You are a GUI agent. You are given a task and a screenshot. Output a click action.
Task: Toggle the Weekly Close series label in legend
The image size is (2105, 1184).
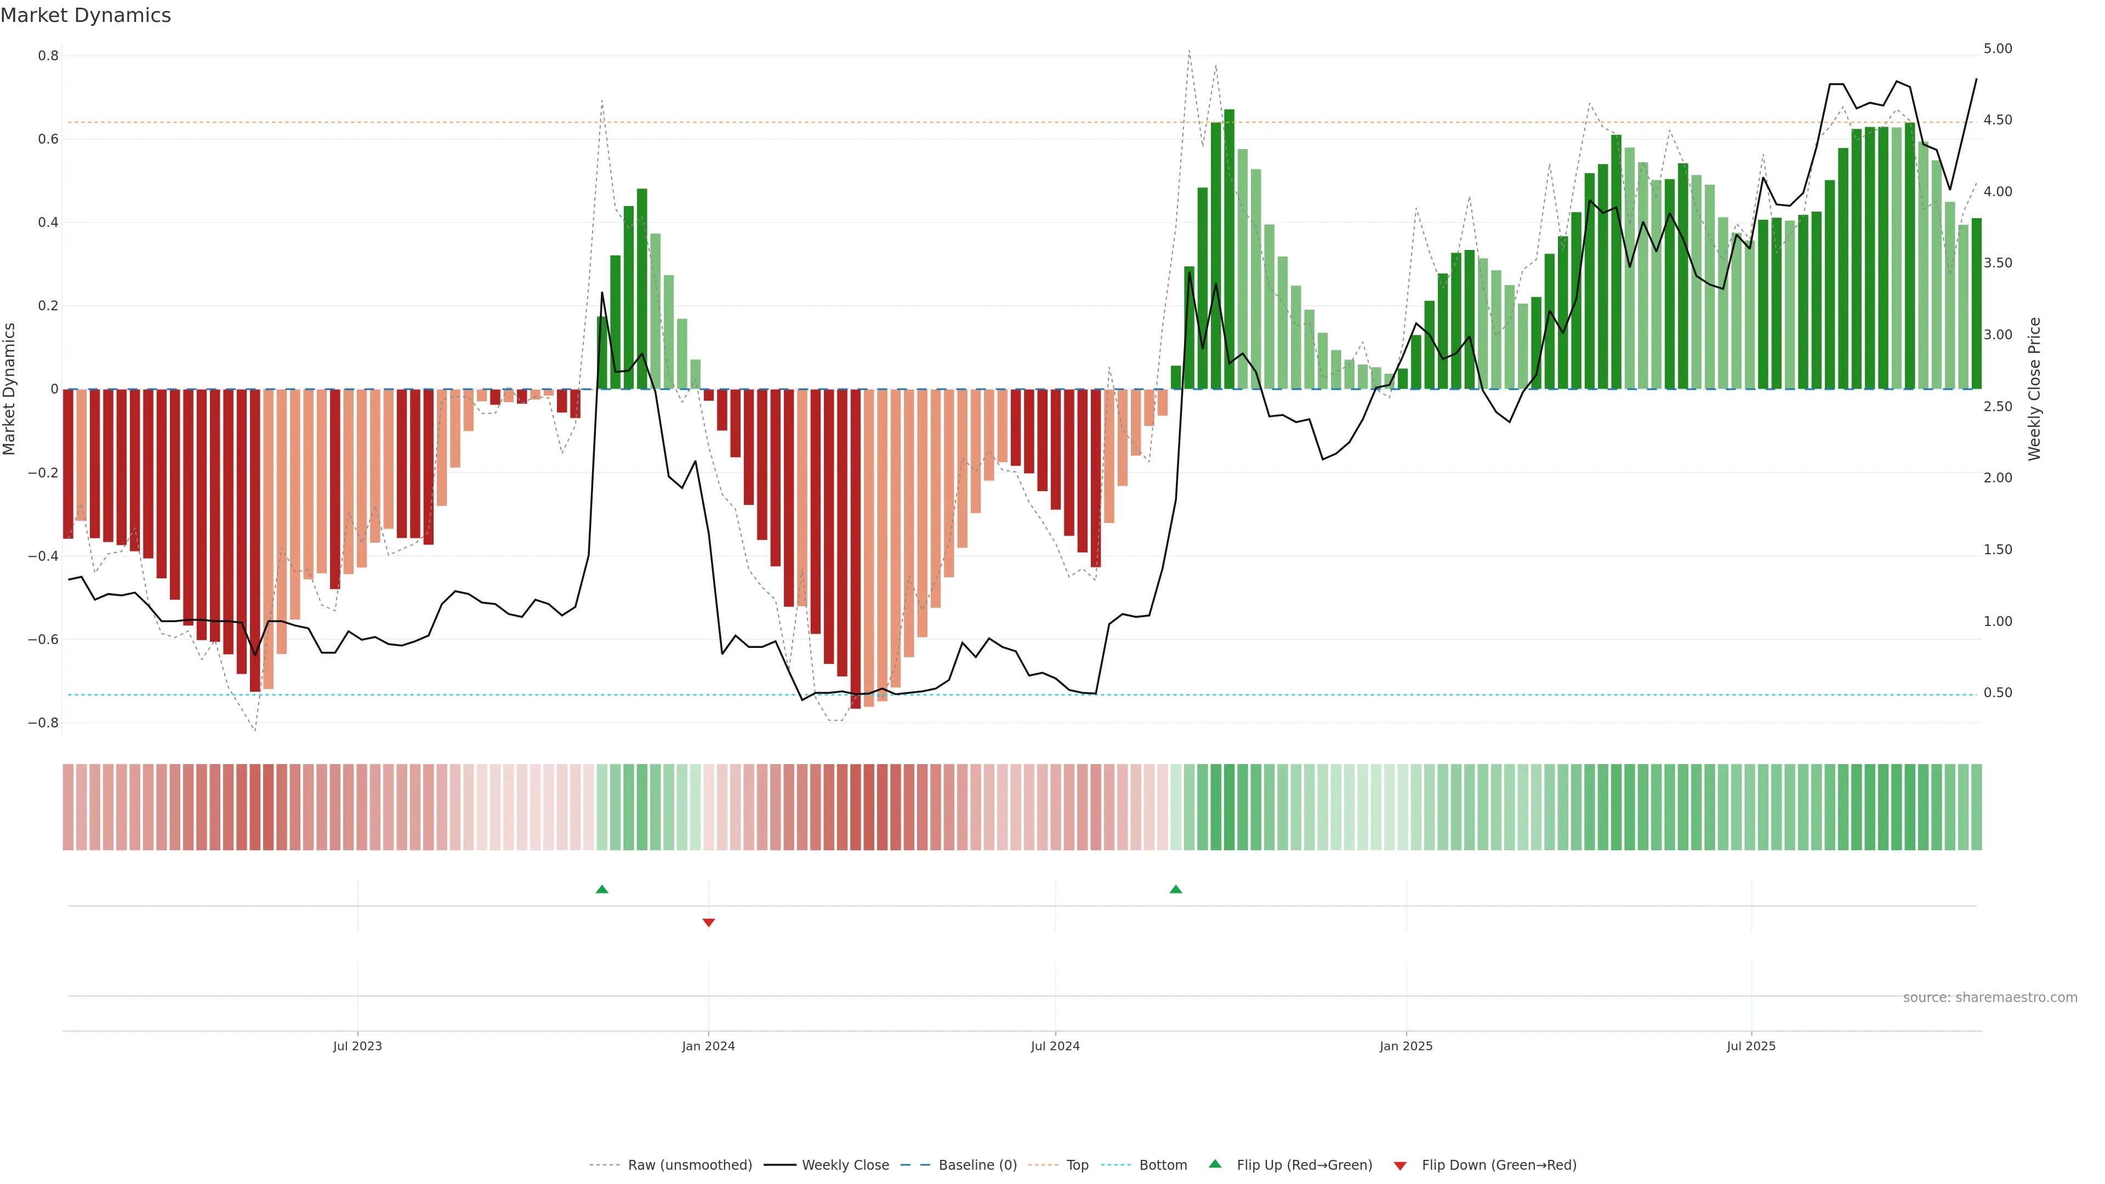click(x=845, y=1165)
